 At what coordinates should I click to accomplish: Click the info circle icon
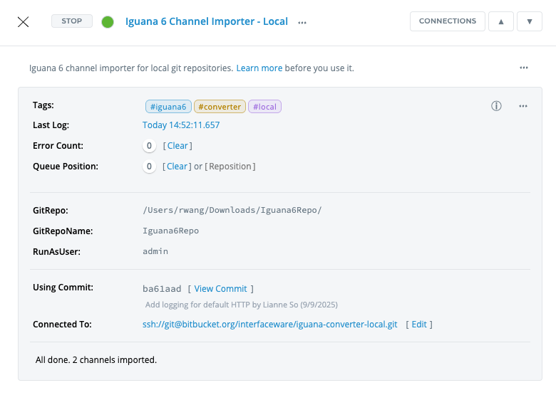click(x=496, y=106)
